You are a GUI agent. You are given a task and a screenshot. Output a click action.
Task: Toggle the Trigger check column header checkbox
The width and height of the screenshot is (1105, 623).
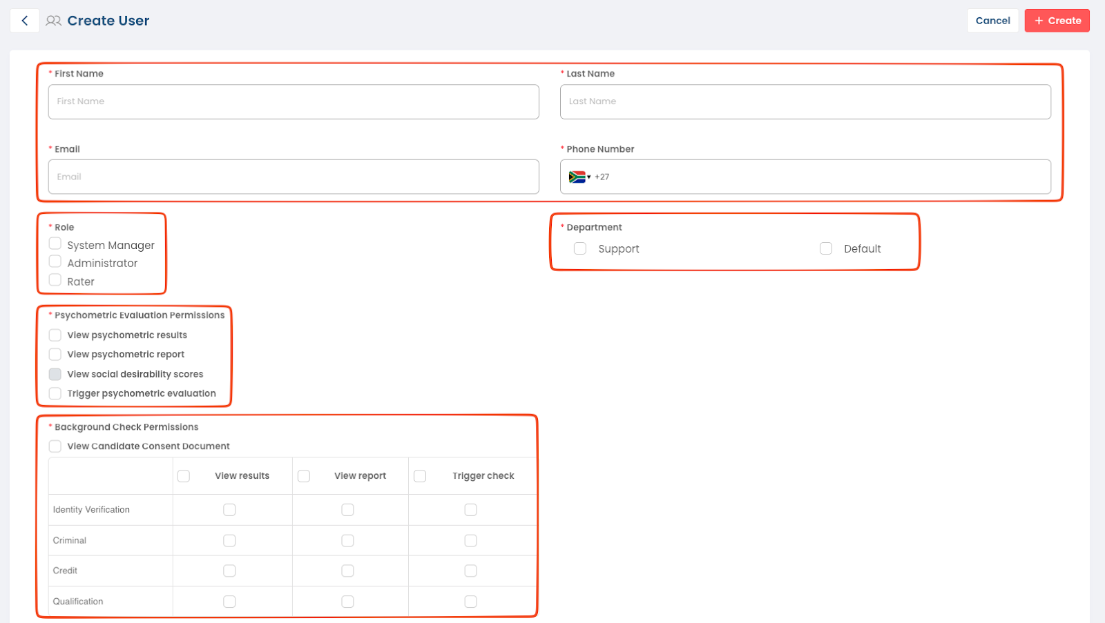(420, 476)
